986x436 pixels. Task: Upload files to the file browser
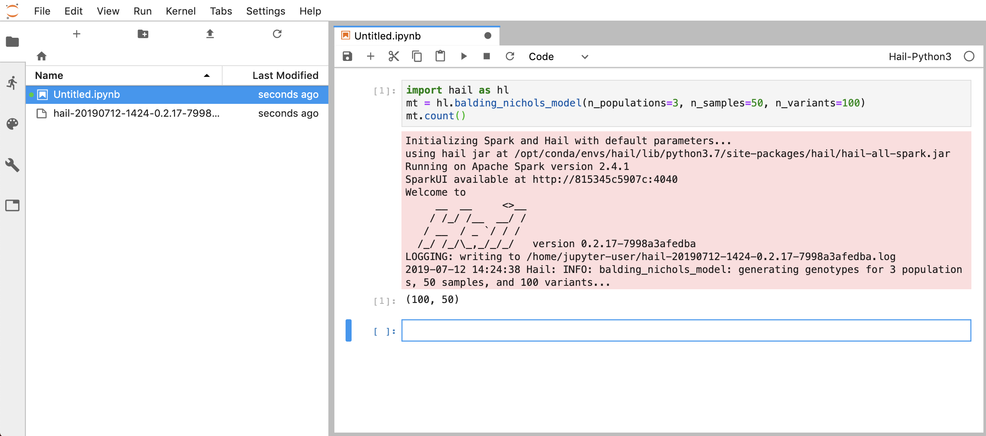point(210,34)
